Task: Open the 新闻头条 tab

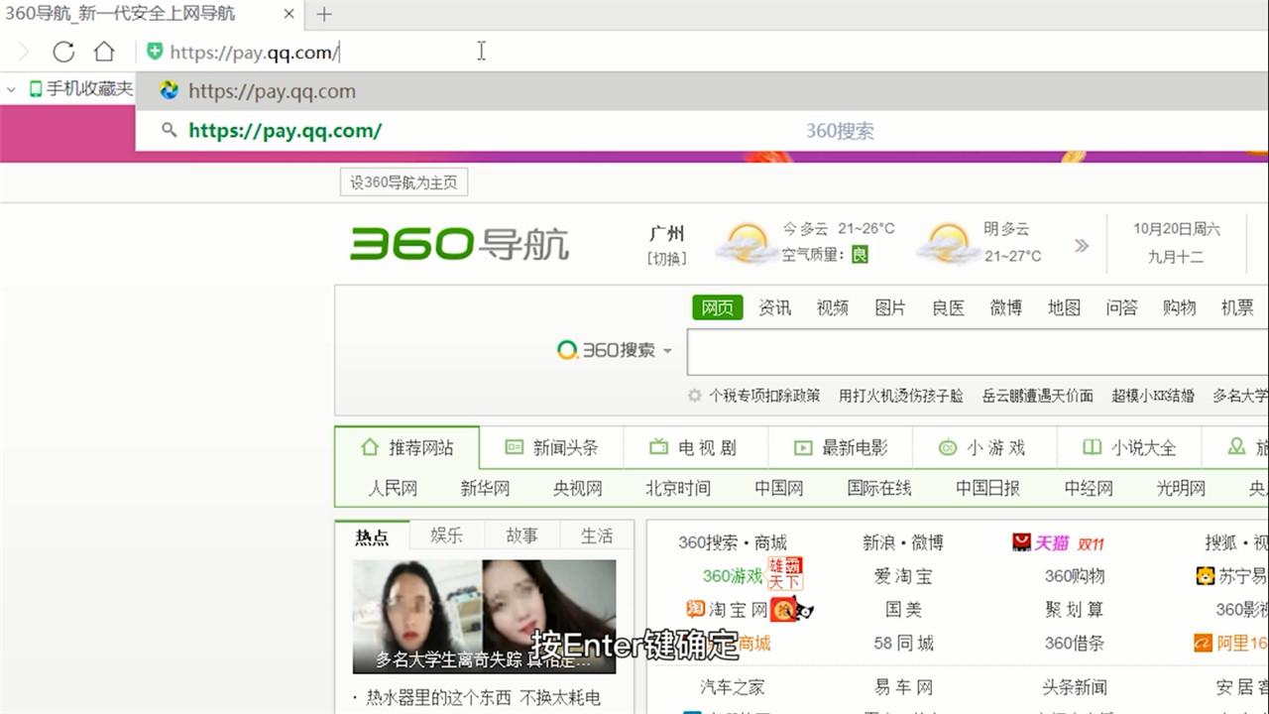Action: click(552, 447)
